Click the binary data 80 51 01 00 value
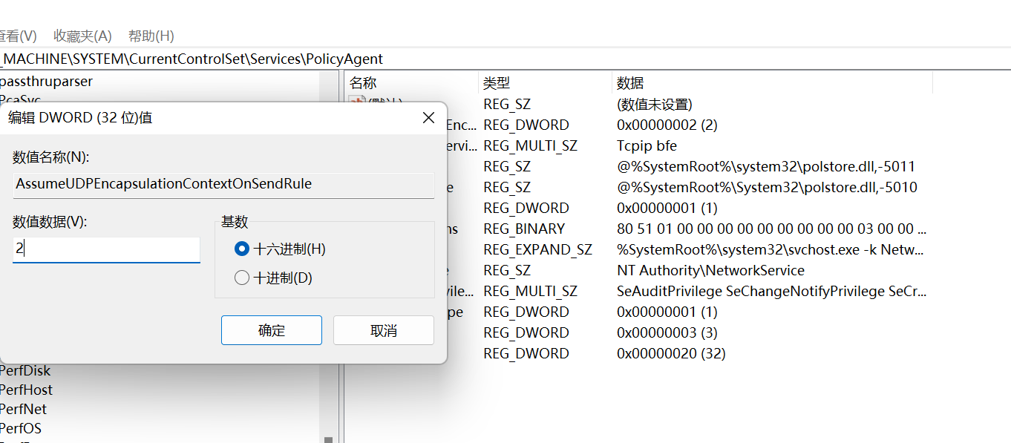The width and height of the screenshot is (1011, 443). [771, 229]
